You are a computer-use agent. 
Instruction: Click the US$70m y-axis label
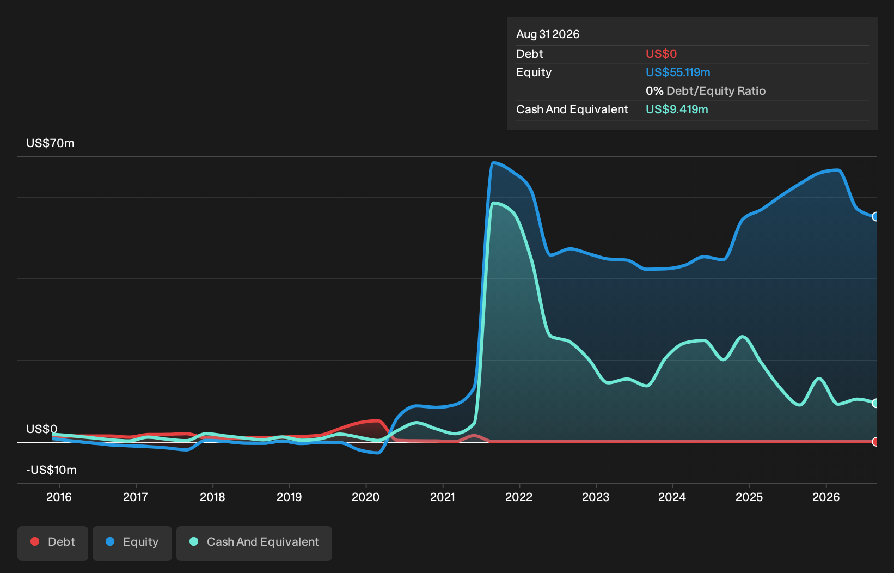point(50,143)
